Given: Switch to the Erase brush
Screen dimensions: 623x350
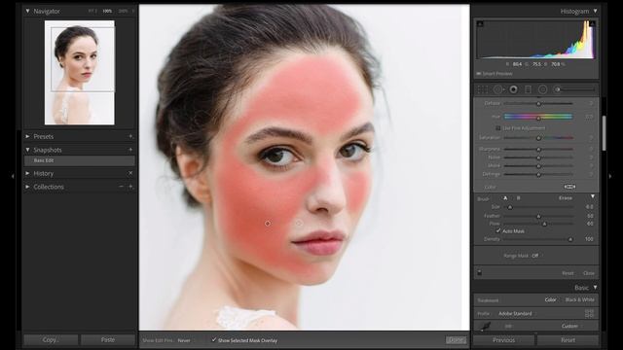Looking at the screenshot, I should click(566, 198).
